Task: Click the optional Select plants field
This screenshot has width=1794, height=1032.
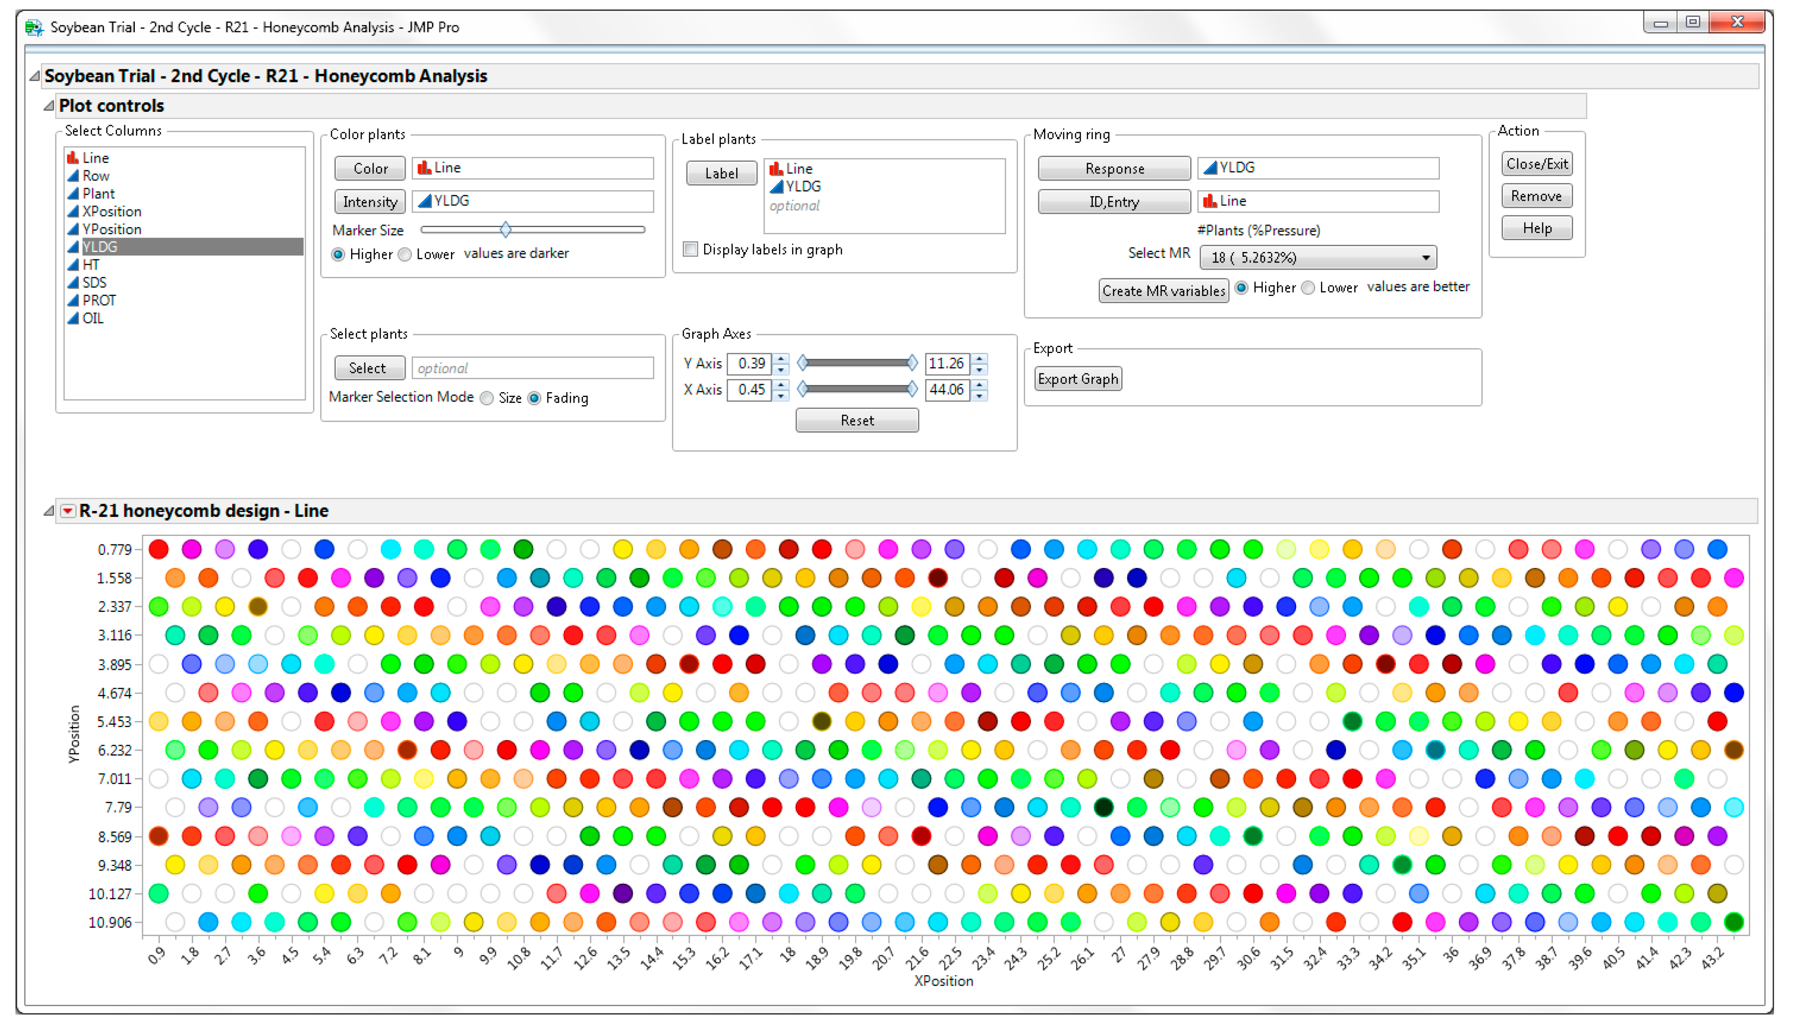Action: (x=532, y=368)
